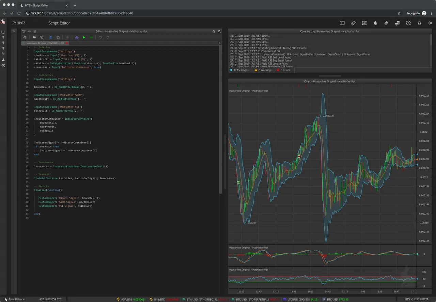The image size is (436, 302).
Task: Close the MadHatter Bot script tab
Action: (x=67, y=43)
